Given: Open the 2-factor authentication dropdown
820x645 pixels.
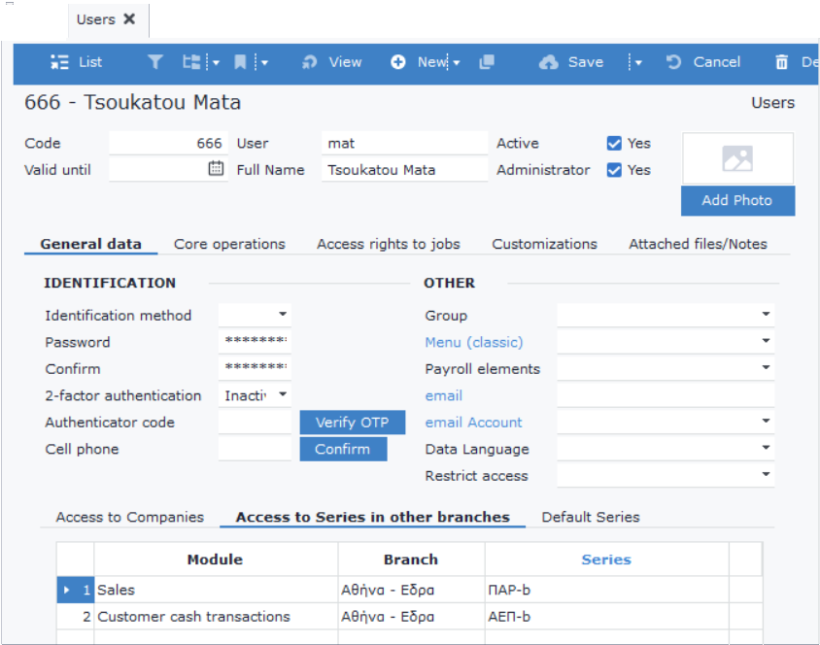Looking at the screenshot, I should (283, 394).
